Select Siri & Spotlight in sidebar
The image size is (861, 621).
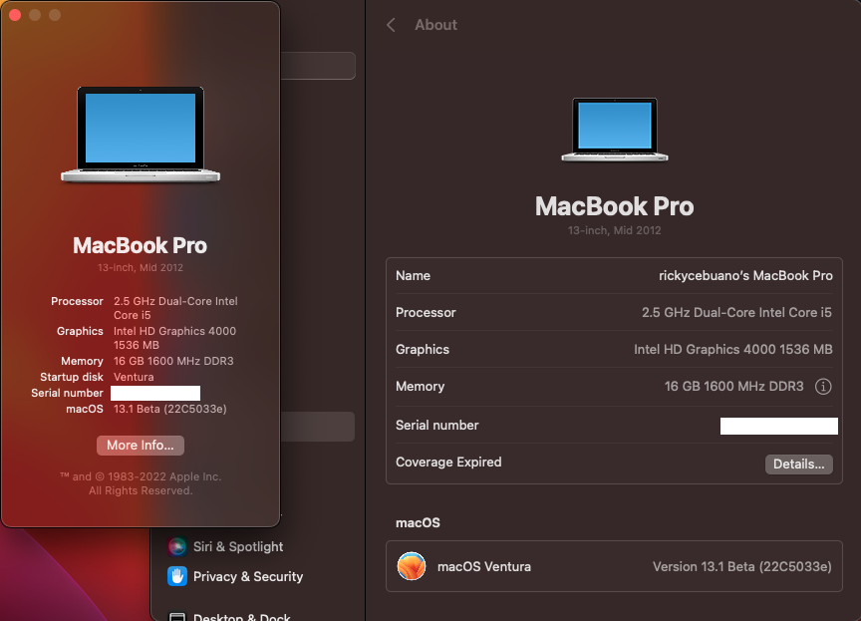pyautogui.click(x=238, y=546)
